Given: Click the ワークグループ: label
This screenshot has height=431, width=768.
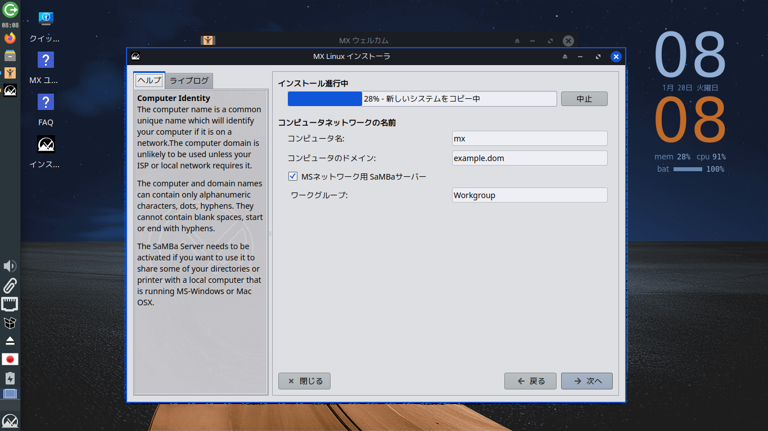Looking at the screenshot, I should [x=319, y=195].
